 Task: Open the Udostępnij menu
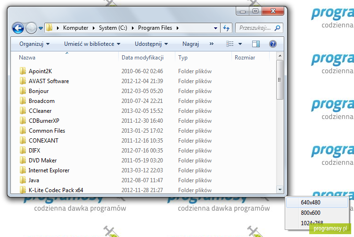click(151, 44)
